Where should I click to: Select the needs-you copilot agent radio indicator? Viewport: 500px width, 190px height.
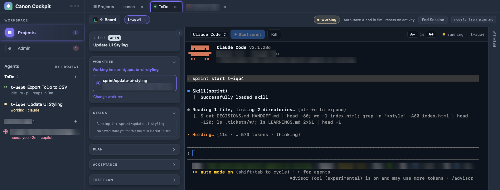pos(6,131)
